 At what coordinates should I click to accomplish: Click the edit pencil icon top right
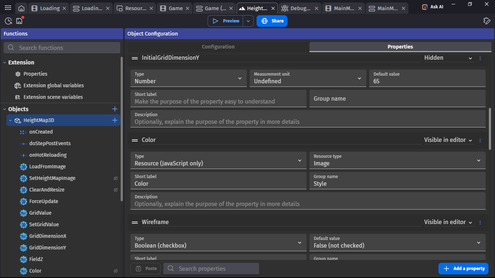click(x=487, y=21)
